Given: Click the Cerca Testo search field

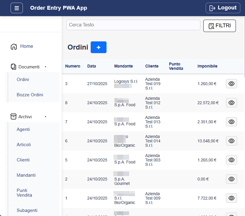Looking at the screenshot, I should [x=133, y=25].
